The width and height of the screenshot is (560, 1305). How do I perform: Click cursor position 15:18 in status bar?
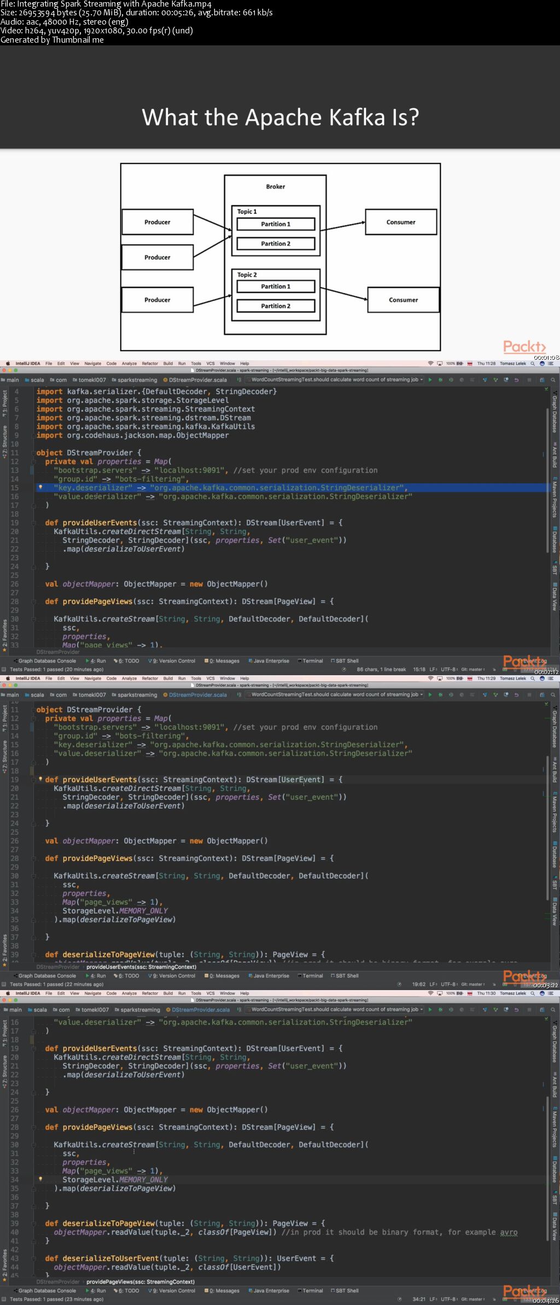[x=419, y=669]
